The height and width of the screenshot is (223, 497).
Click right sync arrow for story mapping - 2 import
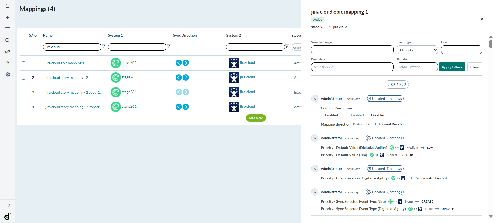click(x=186, y=107)
